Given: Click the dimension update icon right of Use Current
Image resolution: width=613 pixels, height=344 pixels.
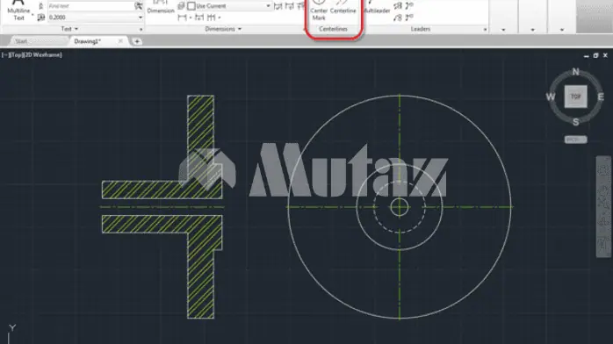Looking at the screenshot, I should coord(278,6).
